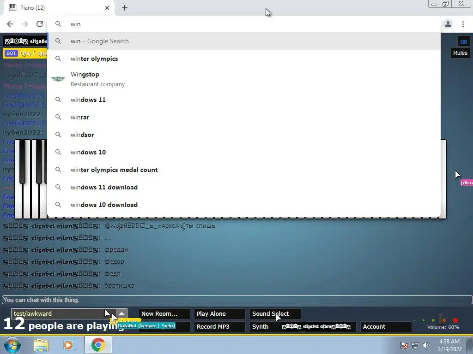Screen dimensions: 473x354
Task: Close the Piano (12) tab
Action: click(107, 8)
